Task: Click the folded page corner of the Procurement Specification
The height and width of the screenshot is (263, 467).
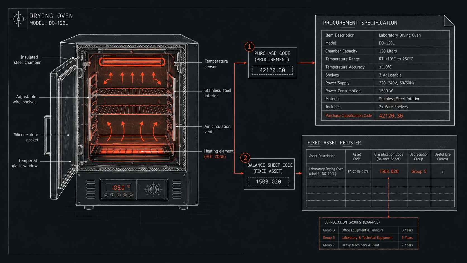Action: [x=449, y=20]
